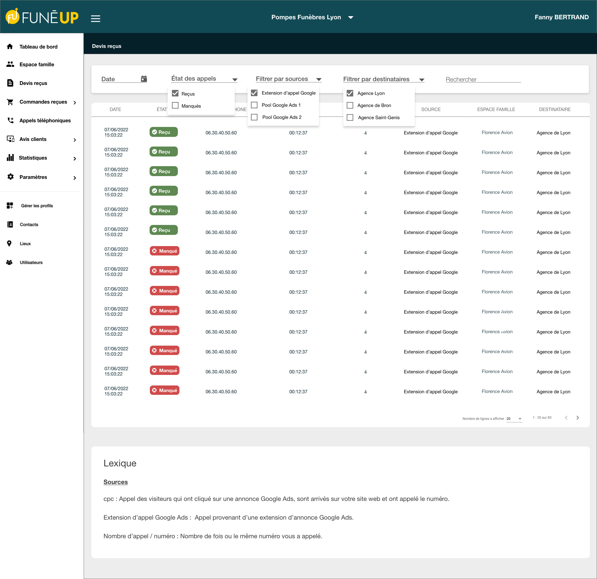The image size is (597, 579).
Task: Click the Appels téléphoniques phone icon
Action: click(x=10, y=120)
